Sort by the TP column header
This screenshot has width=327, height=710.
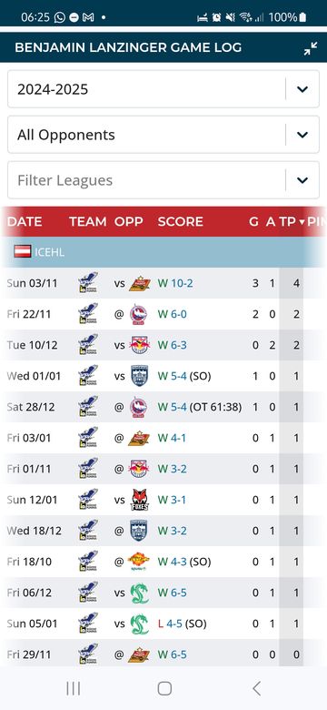coord(292,221)
